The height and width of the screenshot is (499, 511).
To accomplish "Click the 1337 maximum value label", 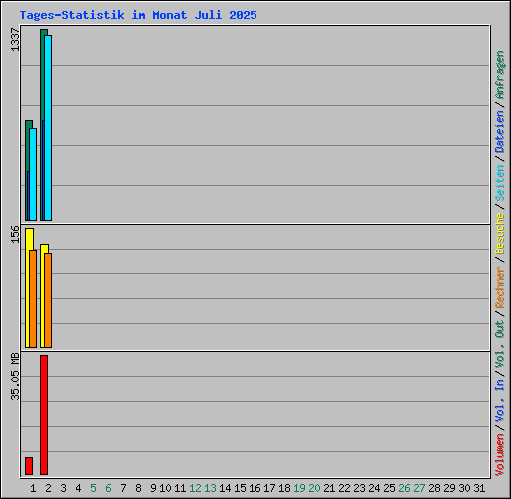I will (x=15, y=40).
